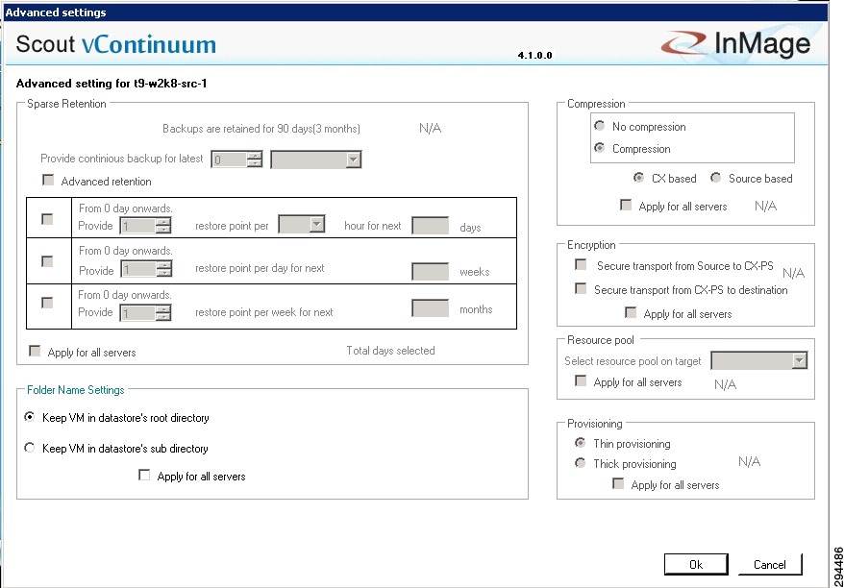
Task: Click the version number 4.1.0.0
Action: [x=535, y=55]
